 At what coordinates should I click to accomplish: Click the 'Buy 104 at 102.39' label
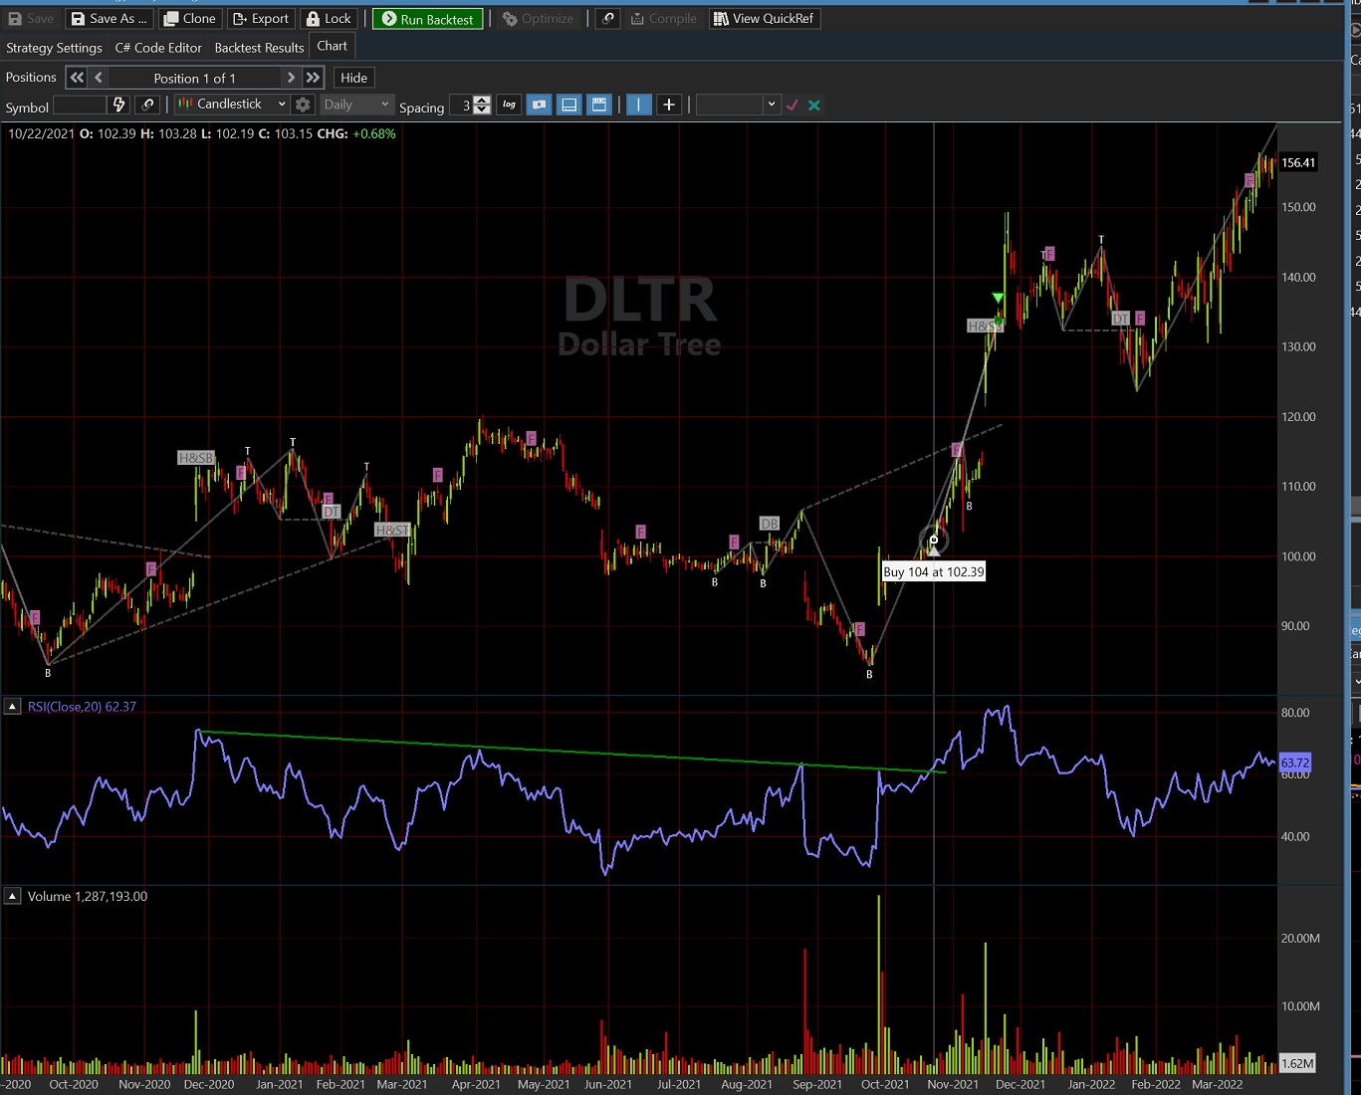point(934,572)
